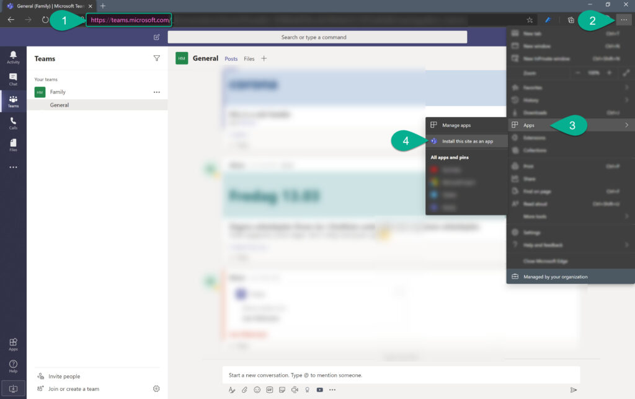Show more messaging extensions ellipsis

coord(332,390)
